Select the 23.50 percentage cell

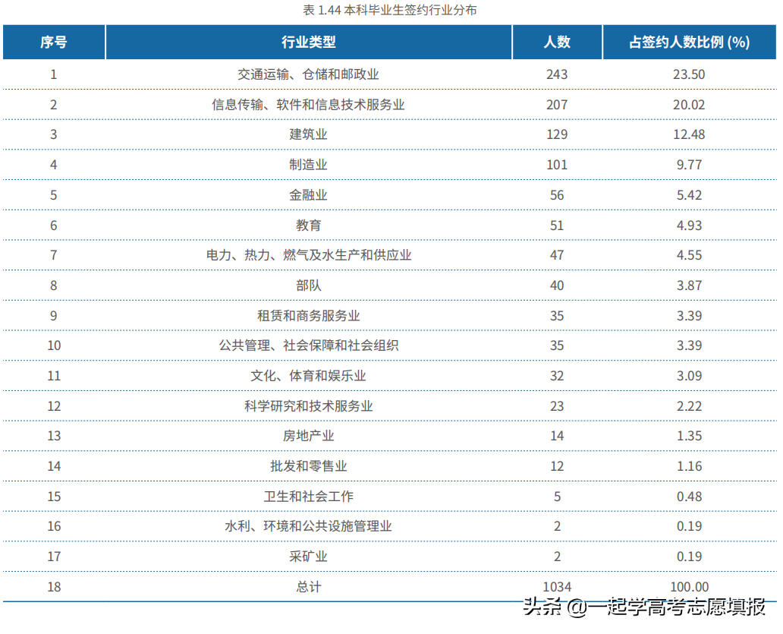[x=690, y=74]
